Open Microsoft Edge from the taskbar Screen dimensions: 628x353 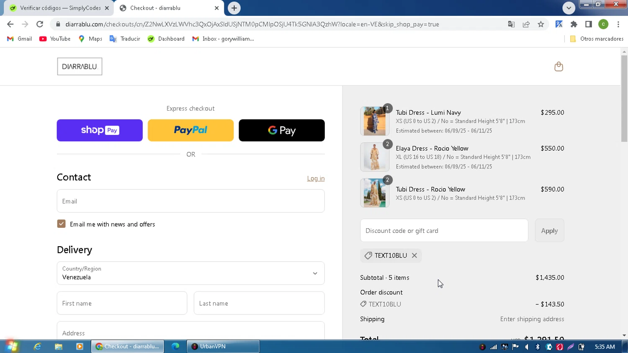click(x=175, y=346)
